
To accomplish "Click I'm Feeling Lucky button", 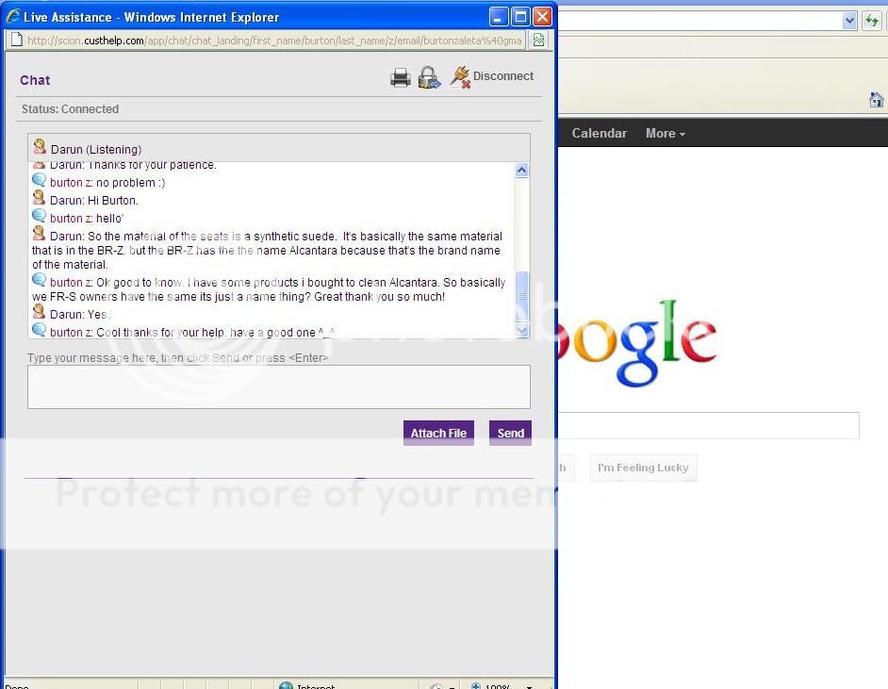I will pyautogui.click(x=643, y=468).
